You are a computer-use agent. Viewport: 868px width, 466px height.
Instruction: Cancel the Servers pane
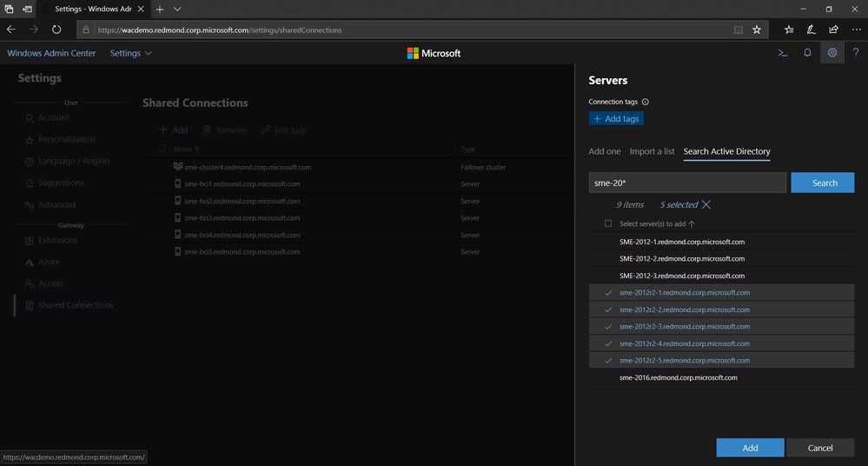(x=820, y=448)
